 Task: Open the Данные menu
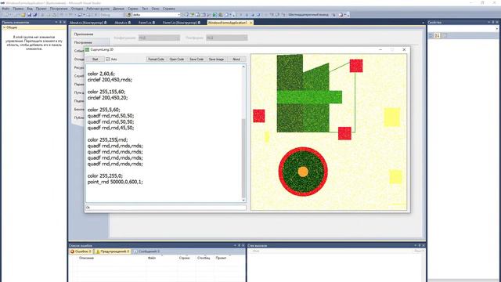[118, 9]
